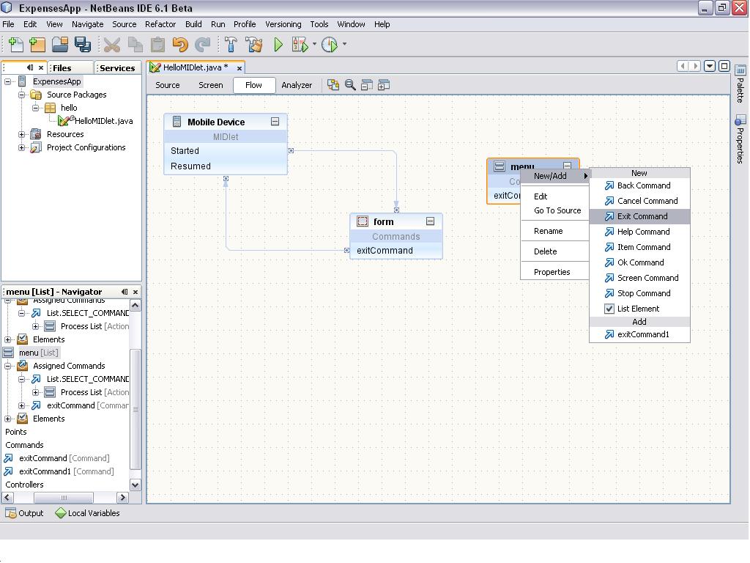Click the Profile Main Project clock icon

[330, 45]
